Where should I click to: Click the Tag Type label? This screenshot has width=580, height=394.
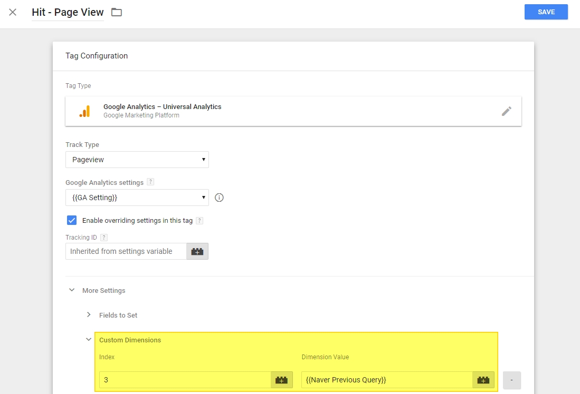click(x=78, y=86)
